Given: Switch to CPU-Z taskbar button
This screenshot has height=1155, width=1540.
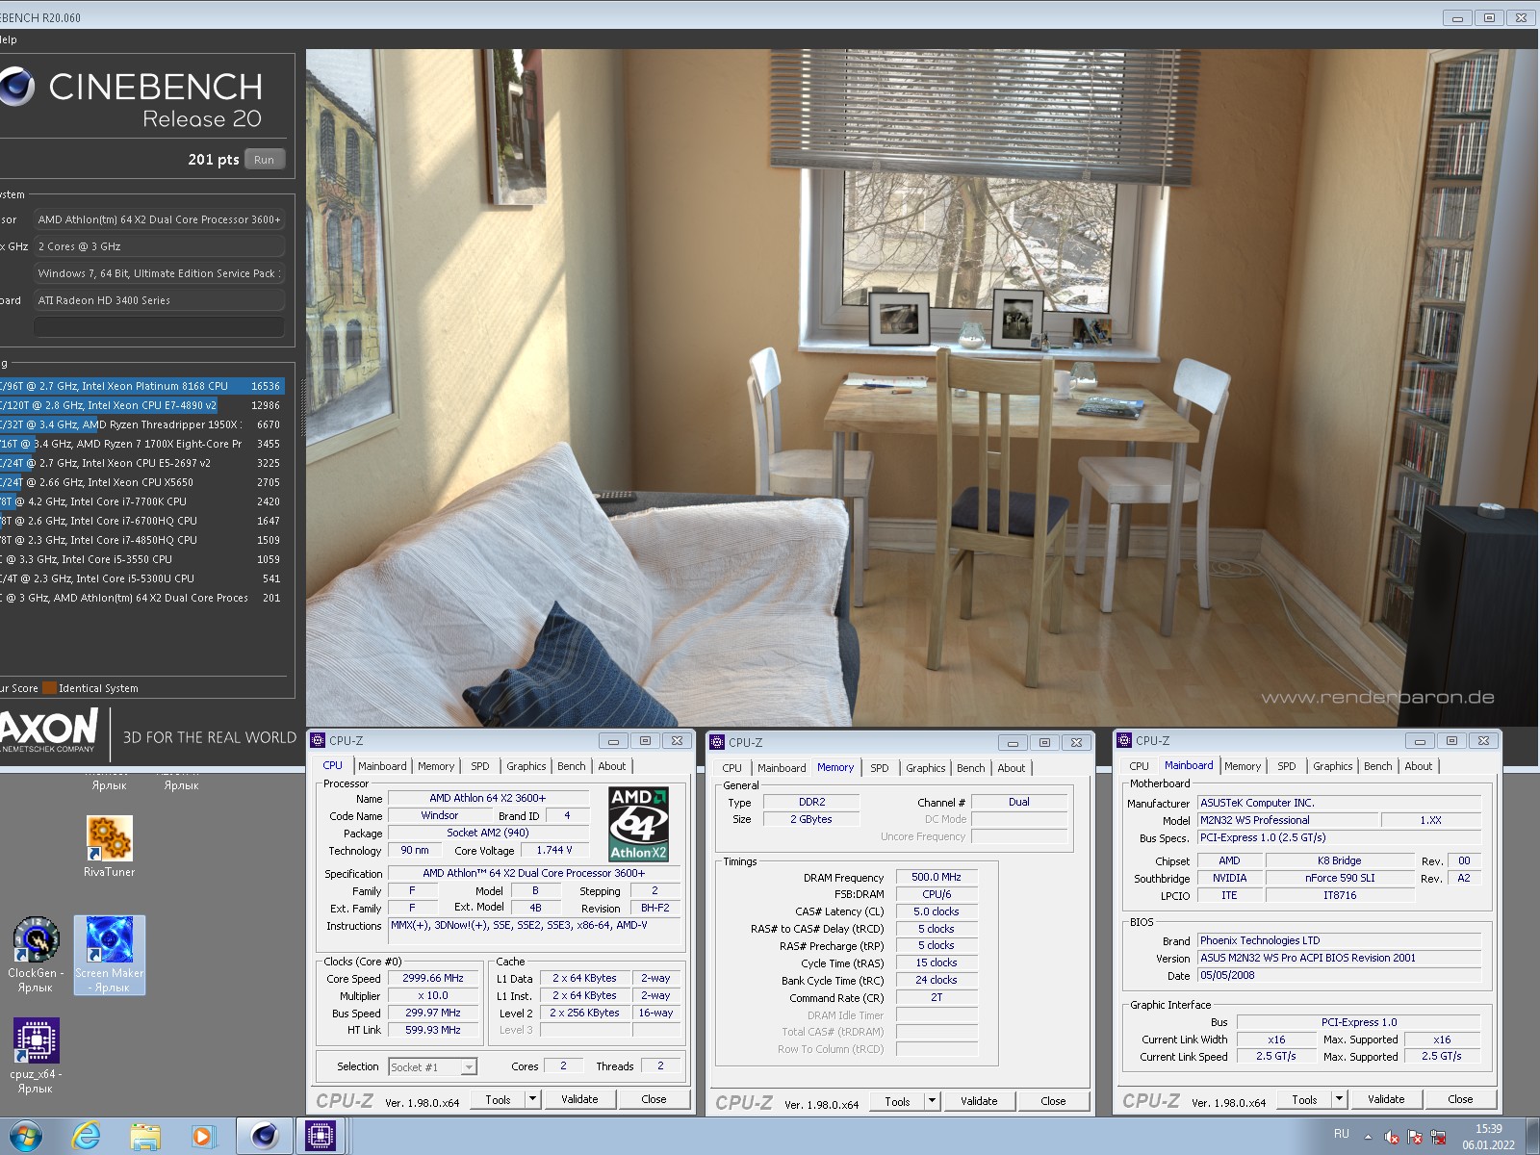Looking at the screenshot, I should (321, 1137).
